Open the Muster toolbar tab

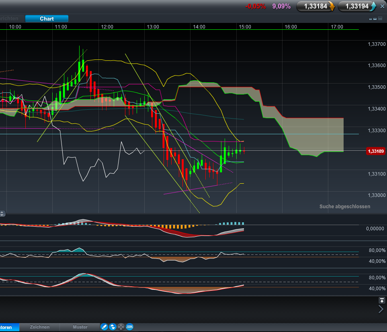(x=80, y=327)
